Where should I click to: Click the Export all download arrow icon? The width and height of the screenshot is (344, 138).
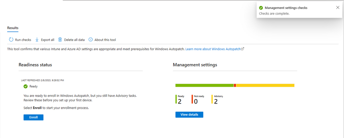(x=37, y=40)
